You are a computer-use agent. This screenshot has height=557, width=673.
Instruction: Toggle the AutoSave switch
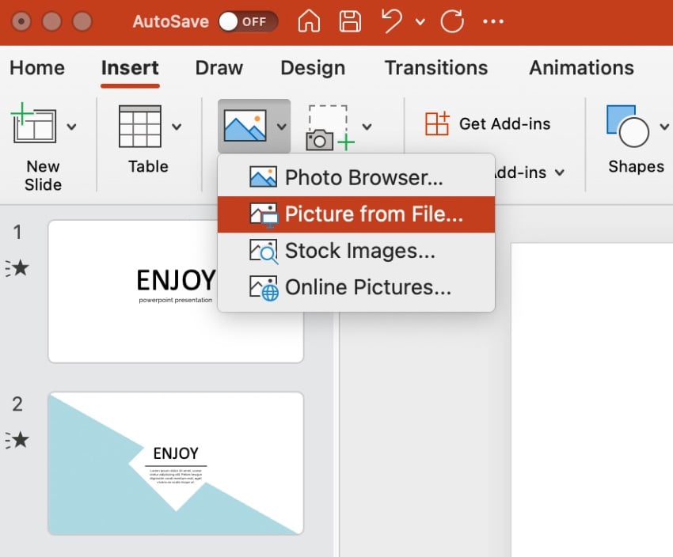coord(247,21)
